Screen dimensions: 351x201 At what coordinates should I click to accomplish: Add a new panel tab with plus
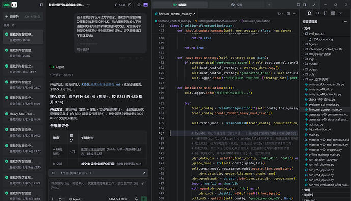[x=269, y=5]
